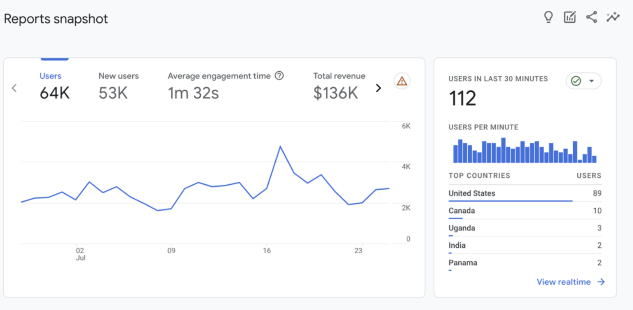Show more metric cards with right chevron
633x310 pixels.
point(378,88)
